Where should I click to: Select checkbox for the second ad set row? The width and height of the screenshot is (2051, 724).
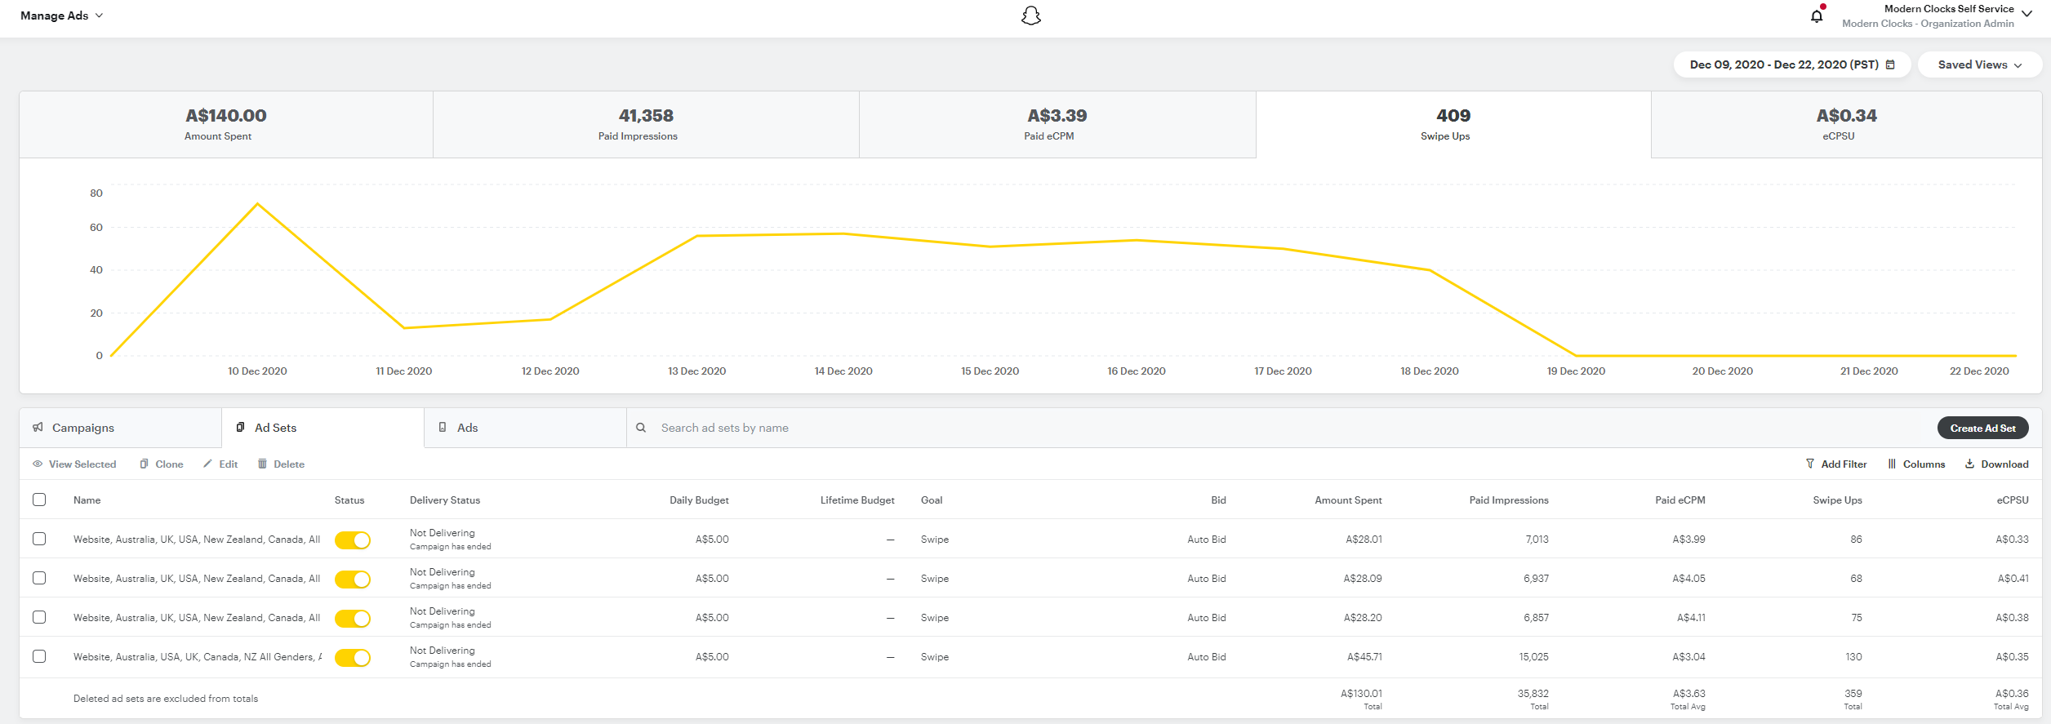tap(39, 578)
